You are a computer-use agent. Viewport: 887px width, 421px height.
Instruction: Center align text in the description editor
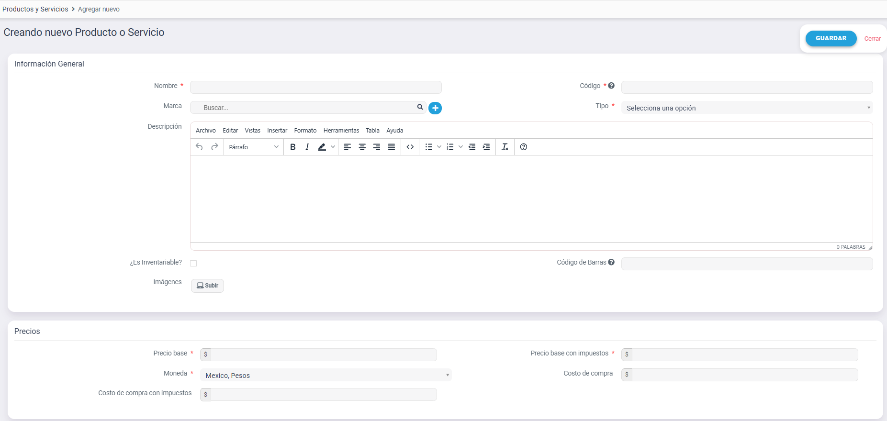pos(362,147)
